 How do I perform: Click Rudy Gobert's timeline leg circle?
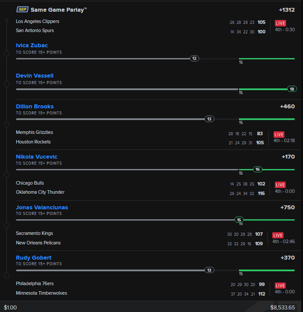tap(7, 276)
